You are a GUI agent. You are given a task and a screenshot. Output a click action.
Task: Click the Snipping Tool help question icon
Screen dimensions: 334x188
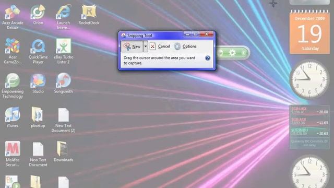tap(208, 58)
